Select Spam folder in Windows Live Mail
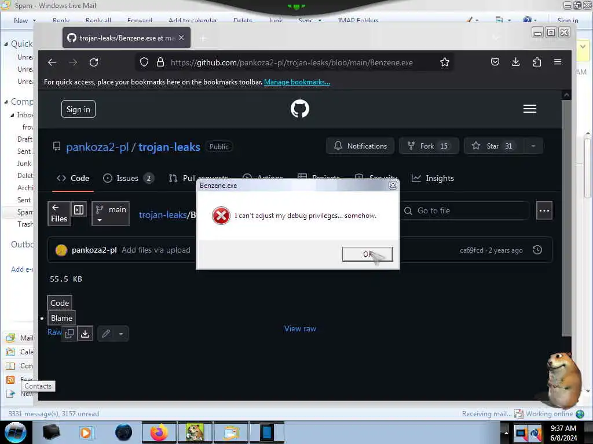The image size is (593, 444). click(x=25, y=212)
